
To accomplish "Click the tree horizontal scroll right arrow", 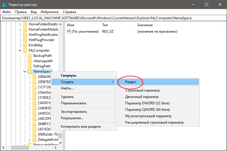I will click(x=56, y=148).
